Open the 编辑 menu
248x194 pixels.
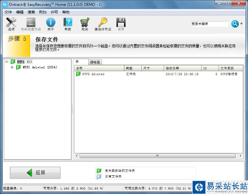pyautogui.click(x=20, y=12)
